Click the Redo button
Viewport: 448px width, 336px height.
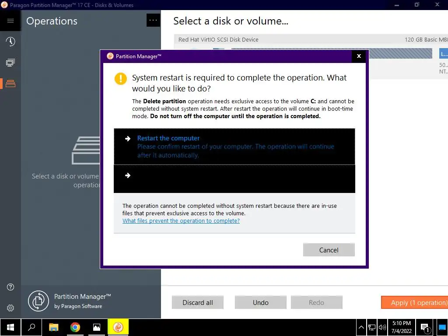(x=317, y=303)
